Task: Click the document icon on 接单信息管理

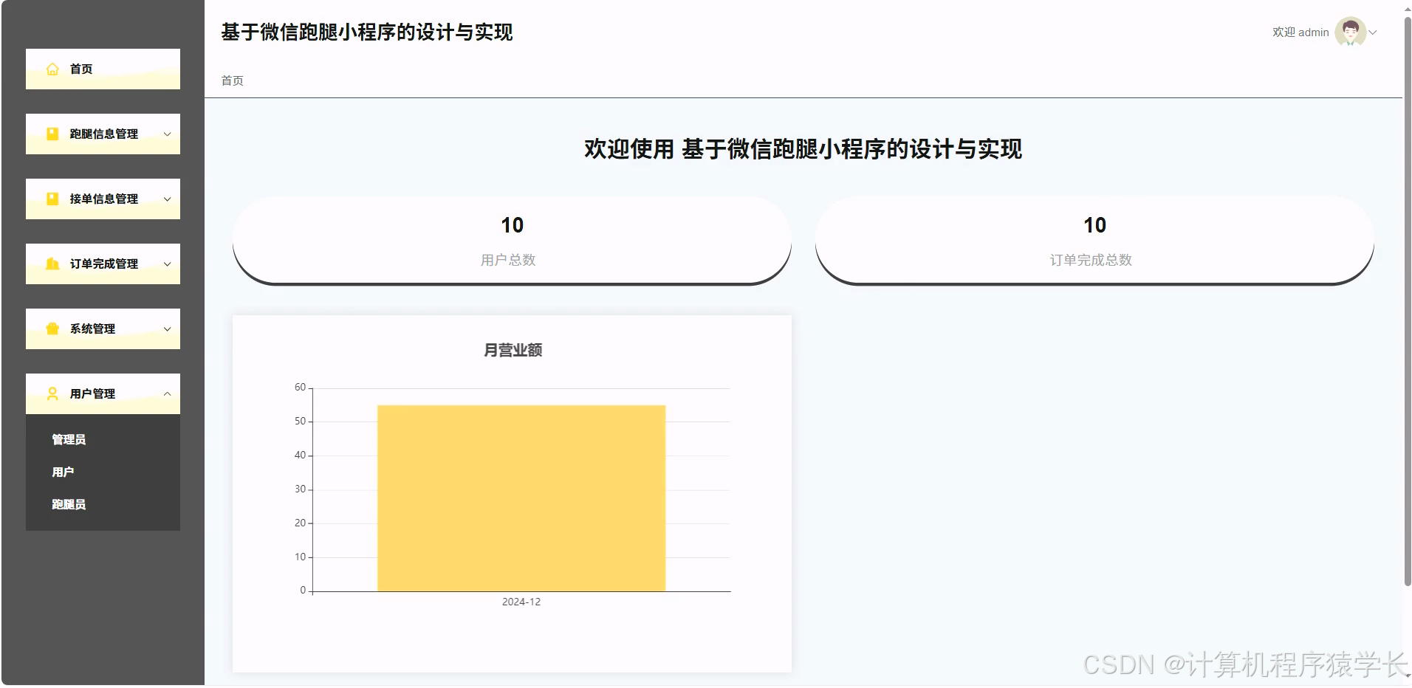Action: tap(52, 199)
